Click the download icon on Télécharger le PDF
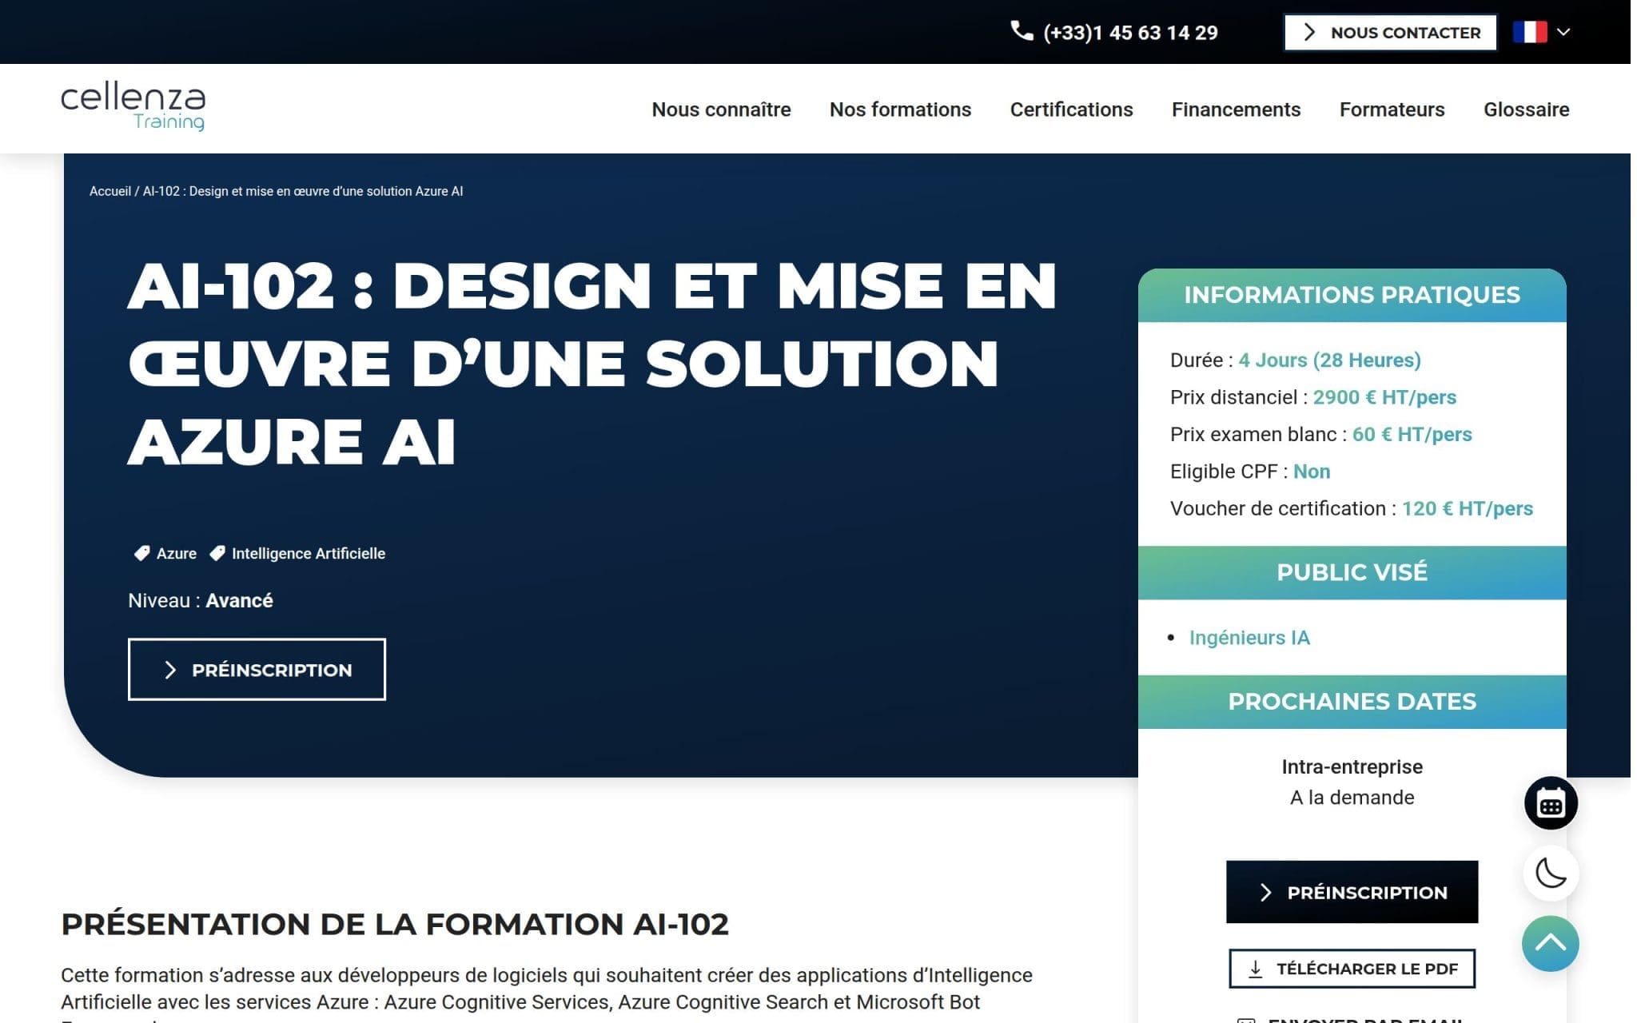 click(1256, 969)
